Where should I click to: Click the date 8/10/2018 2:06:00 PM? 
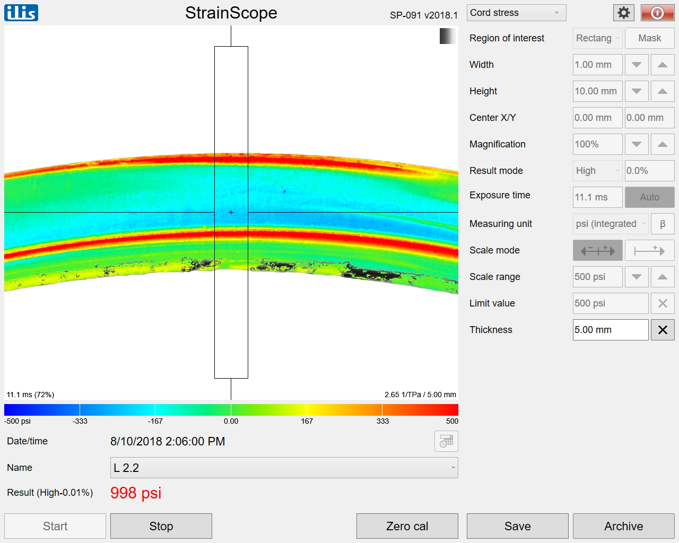(168, 441)
